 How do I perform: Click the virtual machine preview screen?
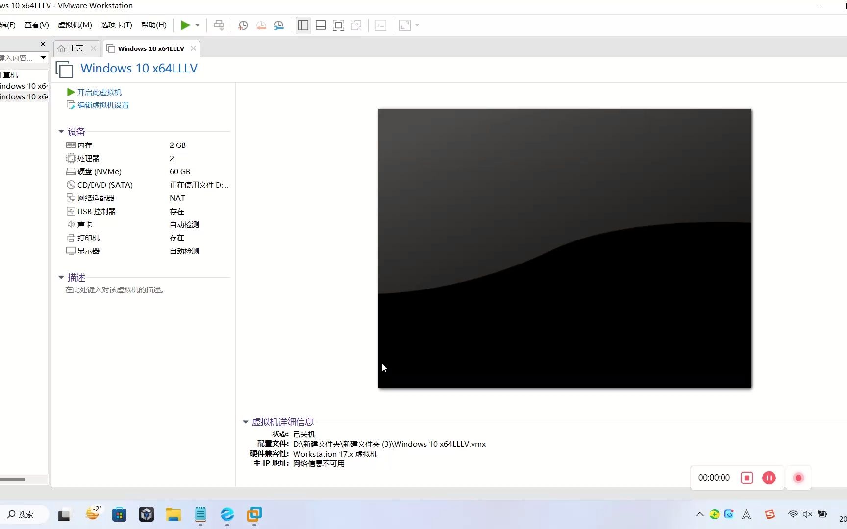click(x=565, y=248)
